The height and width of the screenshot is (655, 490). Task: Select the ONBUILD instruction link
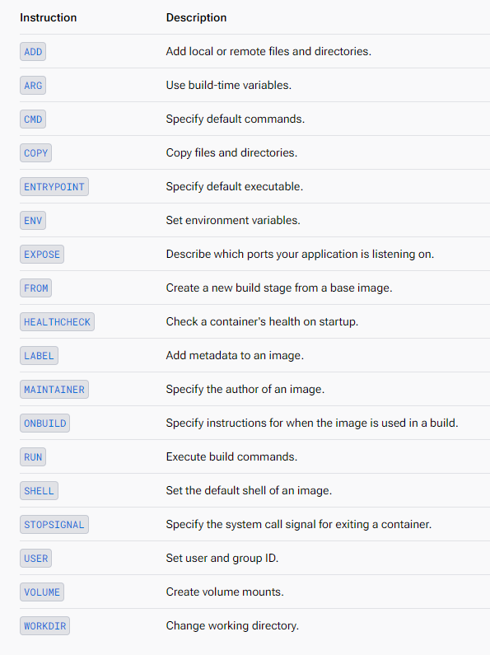click(44, 423)
